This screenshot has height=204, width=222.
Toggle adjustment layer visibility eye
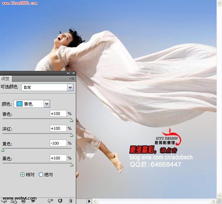[x=33, y=201]
